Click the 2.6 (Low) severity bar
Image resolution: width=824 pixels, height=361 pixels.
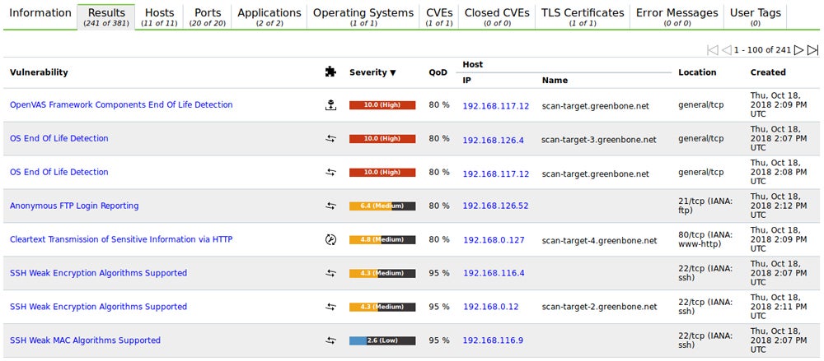[x=382, y=340]
